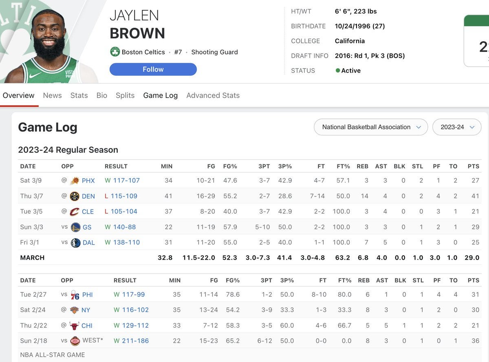Click the Cleveland Cavaliers team logo
The width and height of the screenshot is (489, 362).
click(x=74, y=212)
